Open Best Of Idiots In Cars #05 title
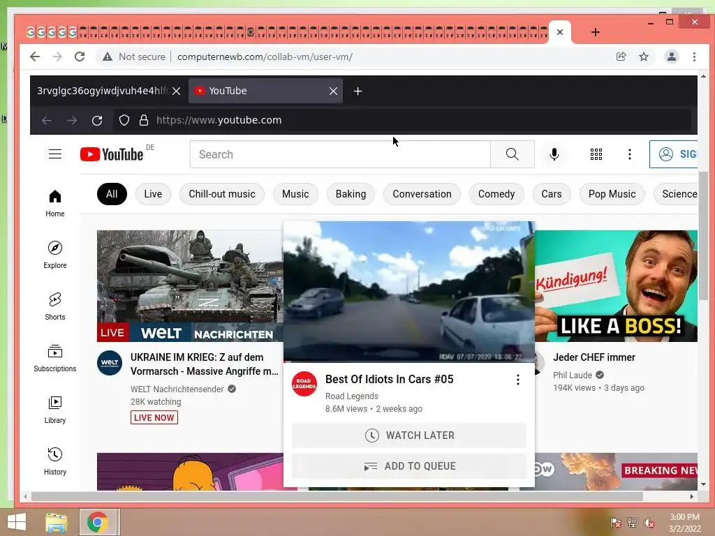This screenshot has width=715, height=536. pos(389,379)
